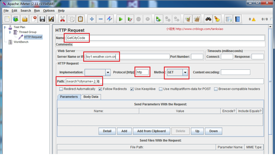Screen dimensions: 275x160
Task: Click the Close test plan icon
Action: point(34,19)
